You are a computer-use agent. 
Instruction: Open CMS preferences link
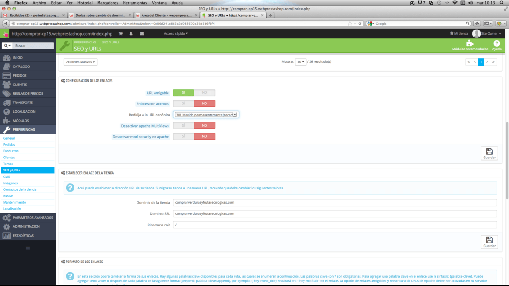pos(6,176)
